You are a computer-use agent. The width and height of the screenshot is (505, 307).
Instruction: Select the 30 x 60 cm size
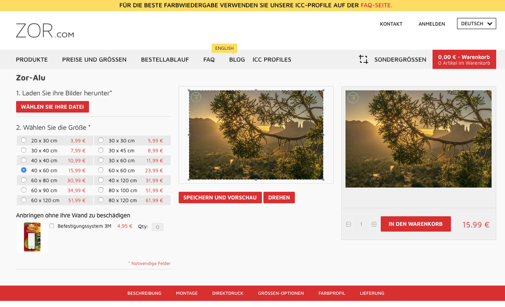pos(101,160)
